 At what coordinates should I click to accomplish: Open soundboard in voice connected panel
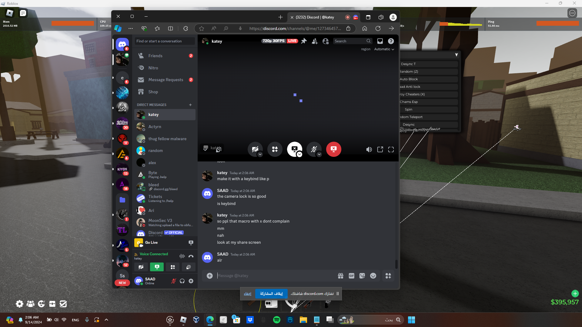point(189,267)
